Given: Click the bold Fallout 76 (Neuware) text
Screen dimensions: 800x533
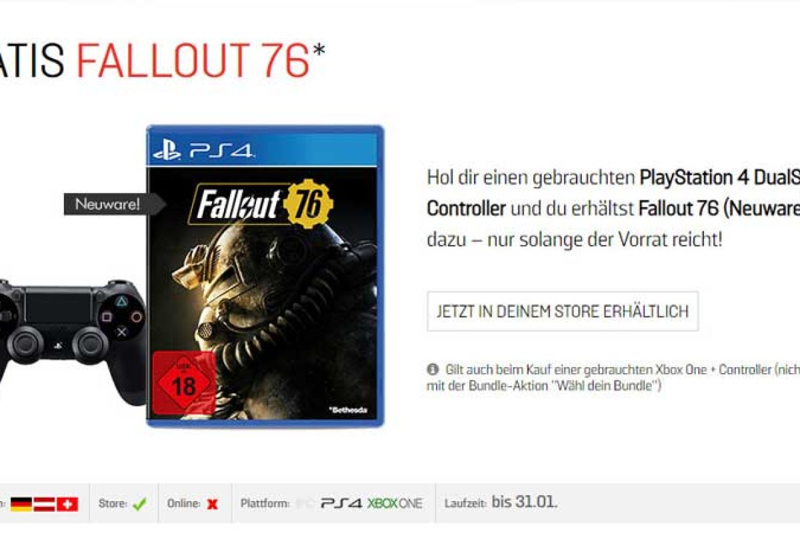Looking at the screenshot, I should coord(719,209).
